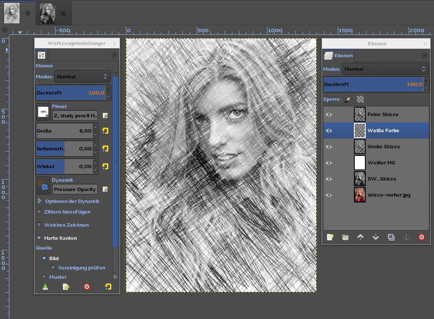
Task: Click the Pressure Opacity dynamics button
Action: [x=75, y=189]
